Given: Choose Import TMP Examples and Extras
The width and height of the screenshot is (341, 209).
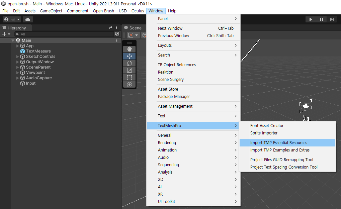Looking at the screenshot, I should (x=287, y=150).
